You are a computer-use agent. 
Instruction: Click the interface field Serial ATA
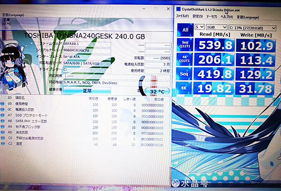click(x=87, y=57)
